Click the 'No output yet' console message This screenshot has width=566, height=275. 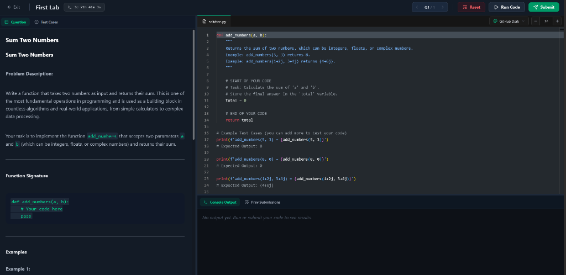[257, 218]
